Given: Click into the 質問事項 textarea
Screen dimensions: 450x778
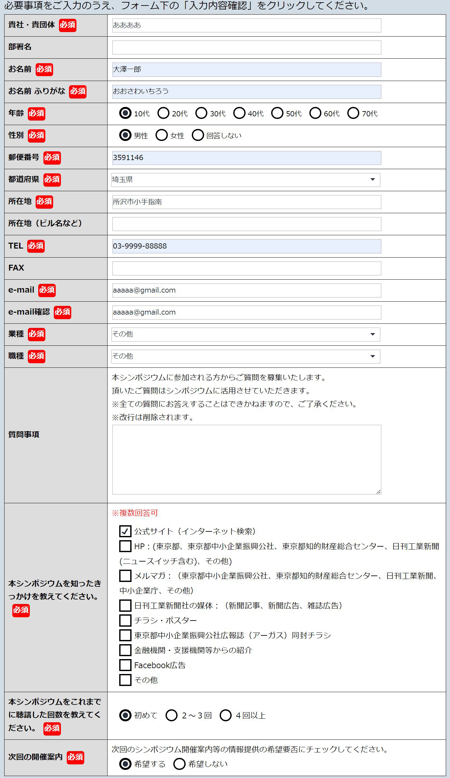Looking at the screenshot, I should 247,459.
